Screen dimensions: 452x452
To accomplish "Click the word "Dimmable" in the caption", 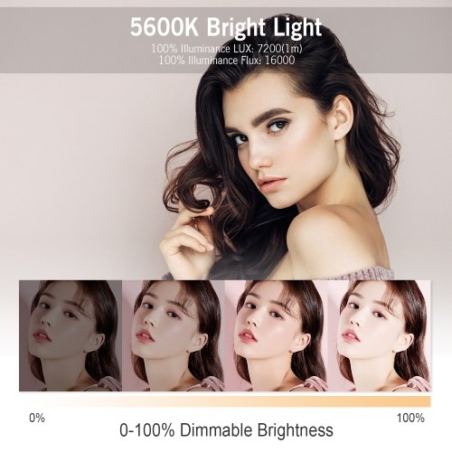I will [x=216, y=430].
